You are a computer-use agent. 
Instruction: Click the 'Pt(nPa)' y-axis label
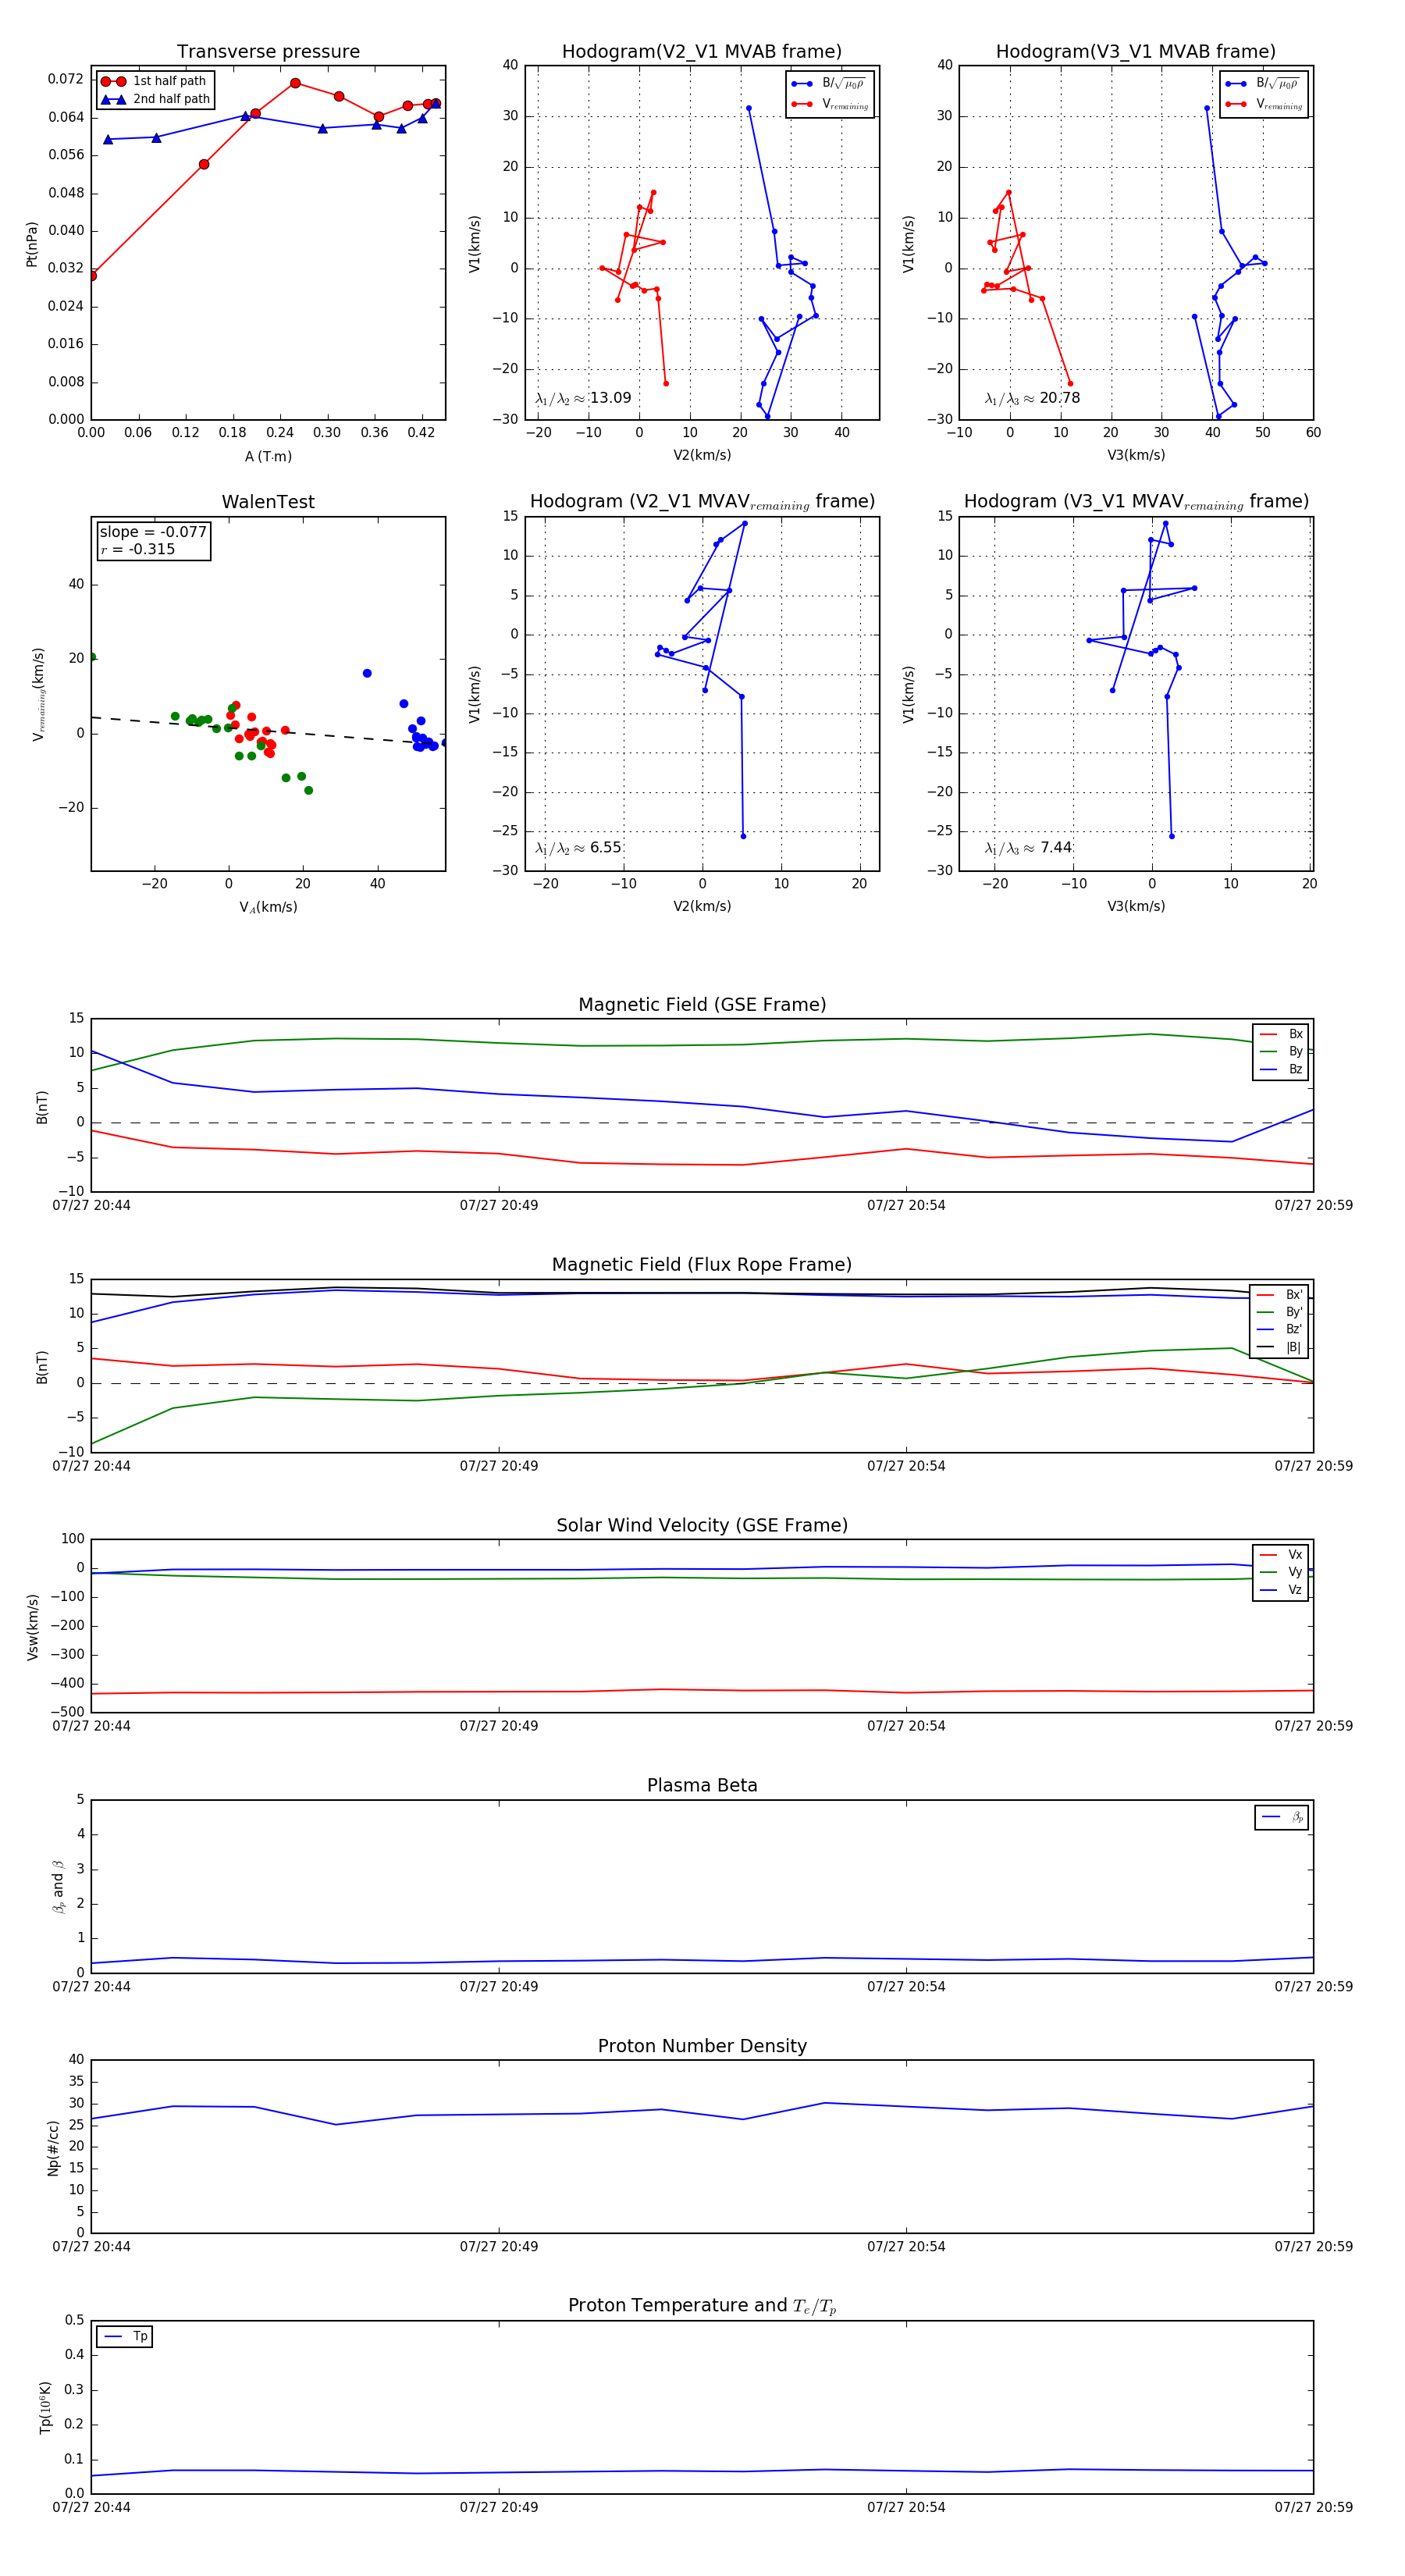click(32, 244)
